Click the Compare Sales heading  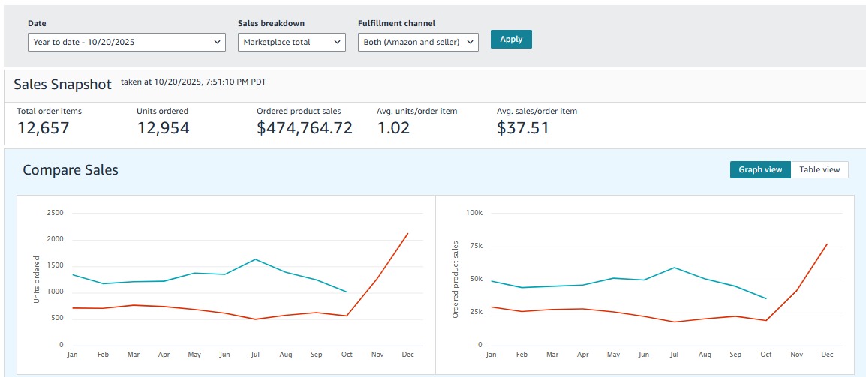71,170
